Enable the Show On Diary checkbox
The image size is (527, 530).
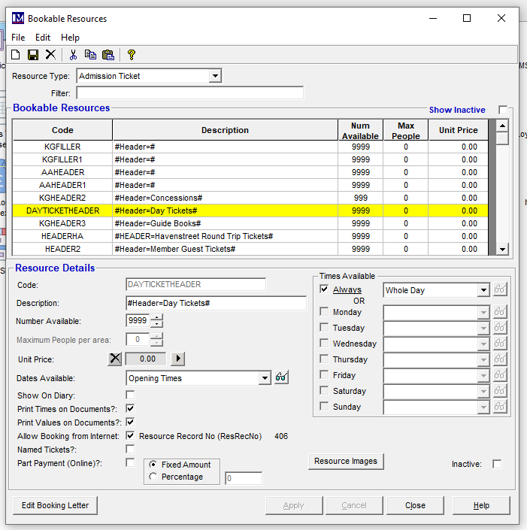[x=130, y=395]
